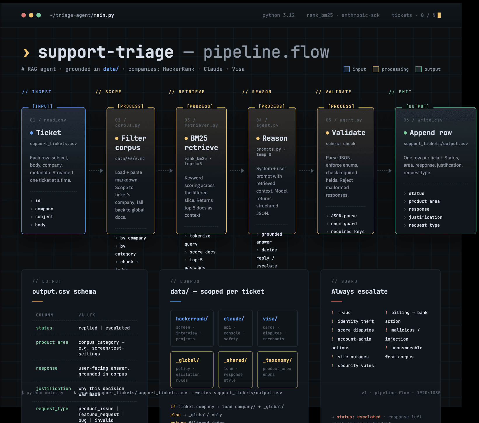
Task: Click the python 3.12 label in header
Action: click(x=279, y=15)
